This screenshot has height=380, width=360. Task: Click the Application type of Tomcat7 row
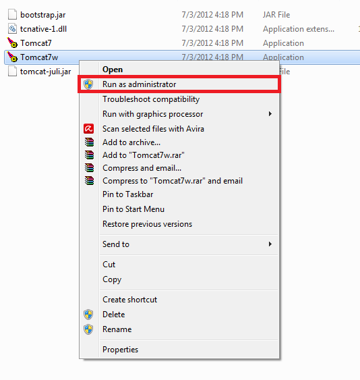pyautogui.click(x=283, y=43)
